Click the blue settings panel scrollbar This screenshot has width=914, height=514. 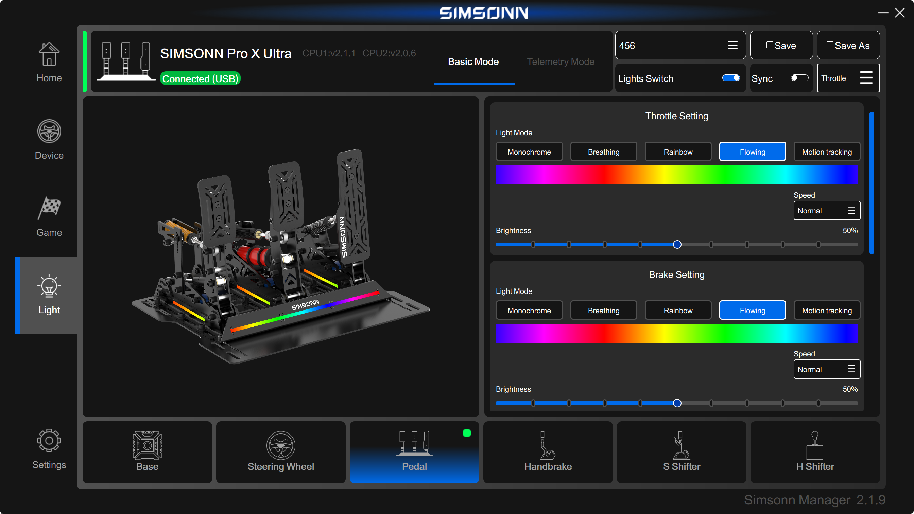pos(872,183)
